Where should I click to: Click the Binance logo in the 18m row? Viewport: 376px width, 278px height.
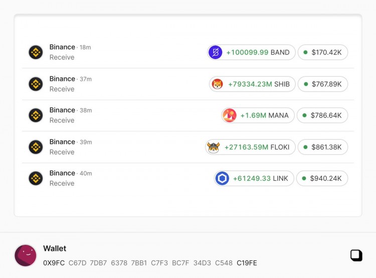[x=36, y=52]
